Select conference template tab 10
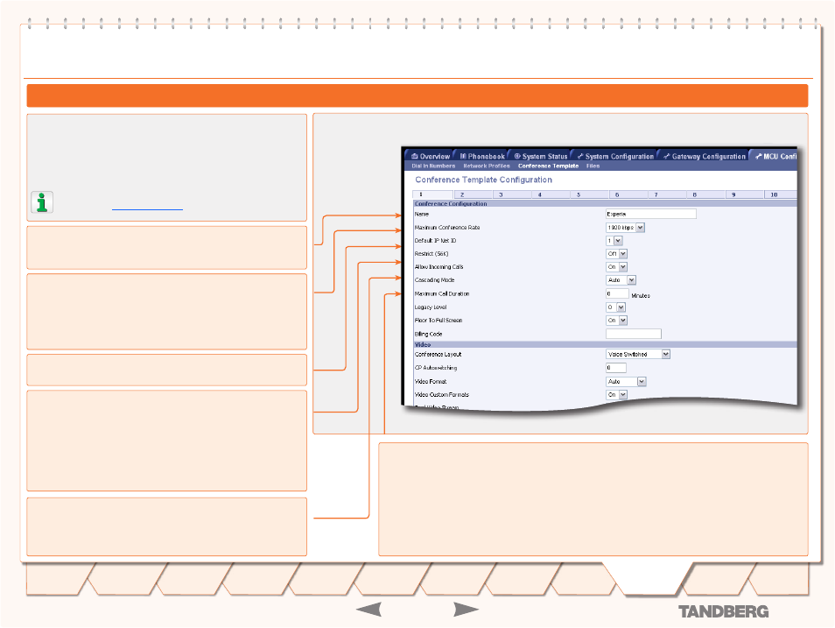835x628 pixels. tap(781, 194)
